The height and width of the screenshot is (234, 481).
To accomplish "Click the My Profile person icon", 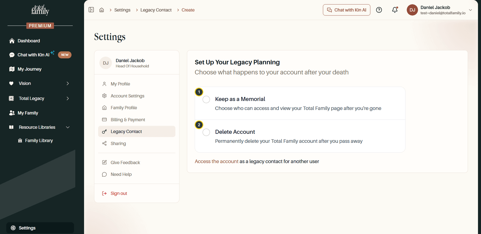I will pos(104,84).
